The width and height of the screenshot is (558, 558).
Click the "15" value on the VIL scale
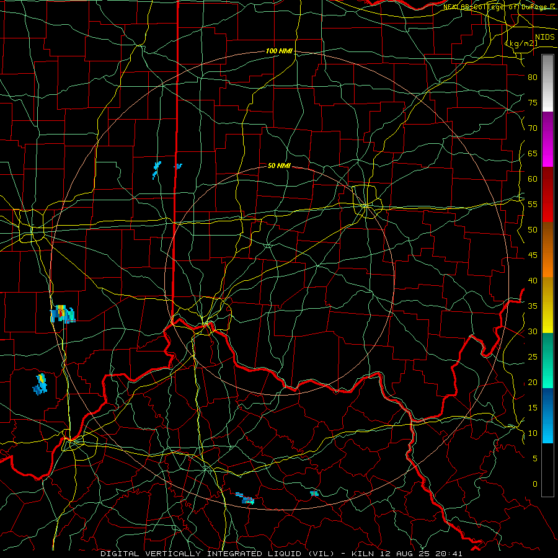(x=533, y=408)
